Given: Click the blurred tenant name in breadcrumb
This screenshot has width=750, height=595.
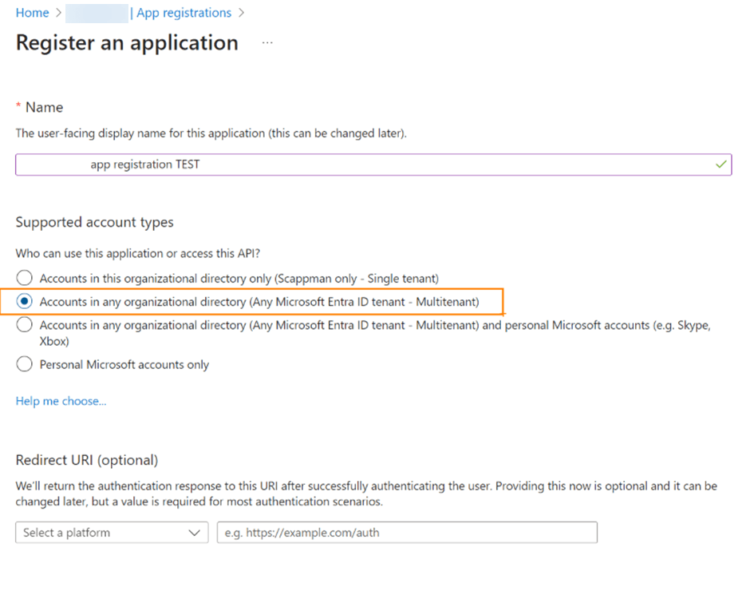Looking at the screenshot, I should coord(97,13).
